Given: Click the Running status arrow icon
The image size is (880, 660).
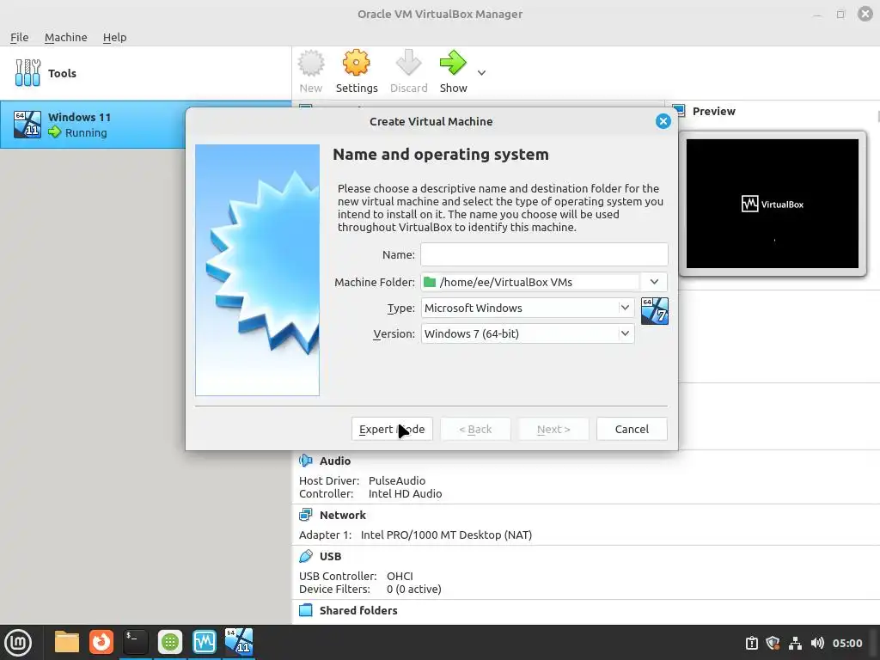Looking at the screenshot, I should tap(54, 132).
